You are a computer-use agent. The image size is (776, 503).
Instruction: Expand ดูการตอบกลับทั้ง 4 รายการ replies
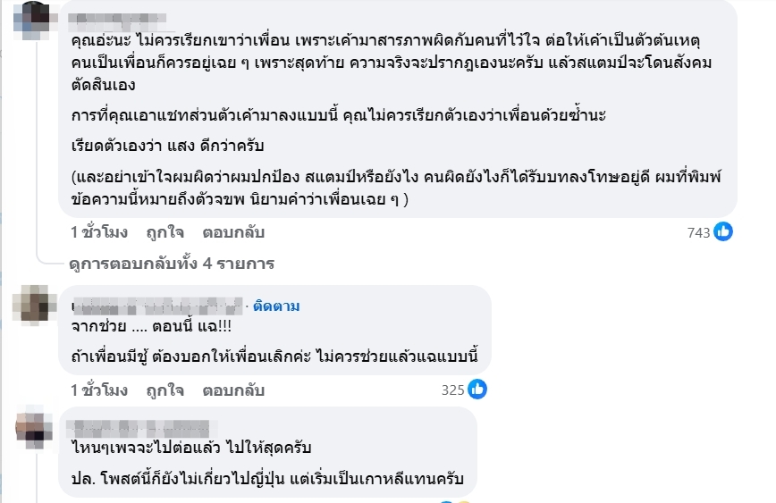tap(172, 264)
